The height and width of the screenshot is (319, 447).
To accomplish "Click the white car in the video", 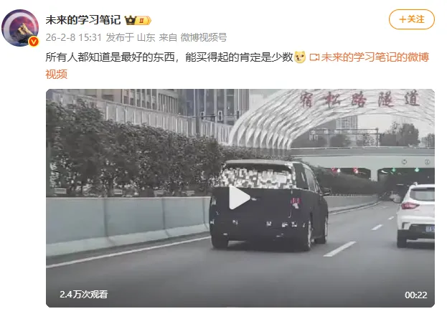I will tap(416, 215).
